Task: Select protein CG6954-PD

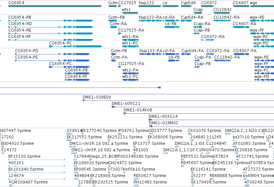Action: click(x=52, y=54)
